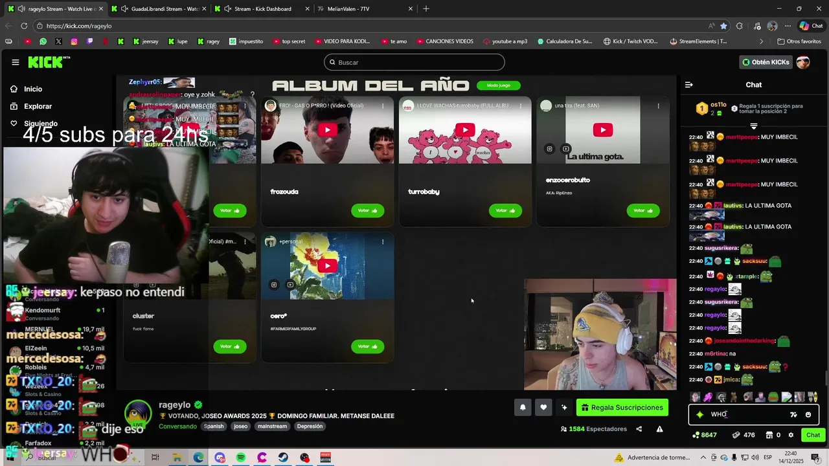The image size is (829, 466).
Task: Switch to MelianValen - 7TV tab
Action: pyautogui.click(x=366, y=9)
